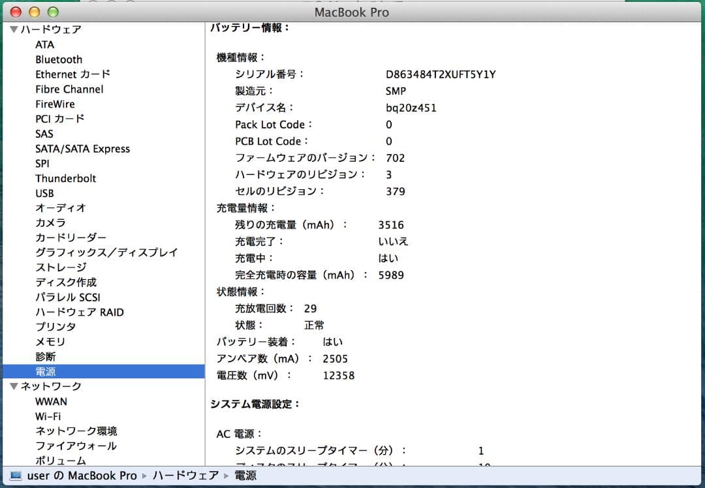Collapse the ハードウェア section in the sidebar
The image size is (705, 488).
click(12, 29)
